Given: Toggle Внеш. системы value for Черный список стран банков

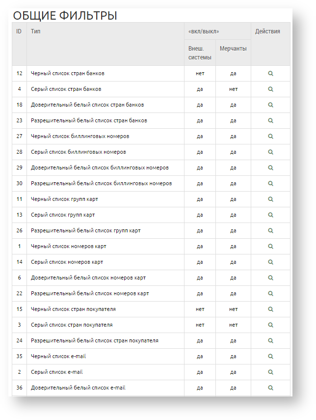Looking at the screenshot, I should pyautogui.click(x=200, y=74).
